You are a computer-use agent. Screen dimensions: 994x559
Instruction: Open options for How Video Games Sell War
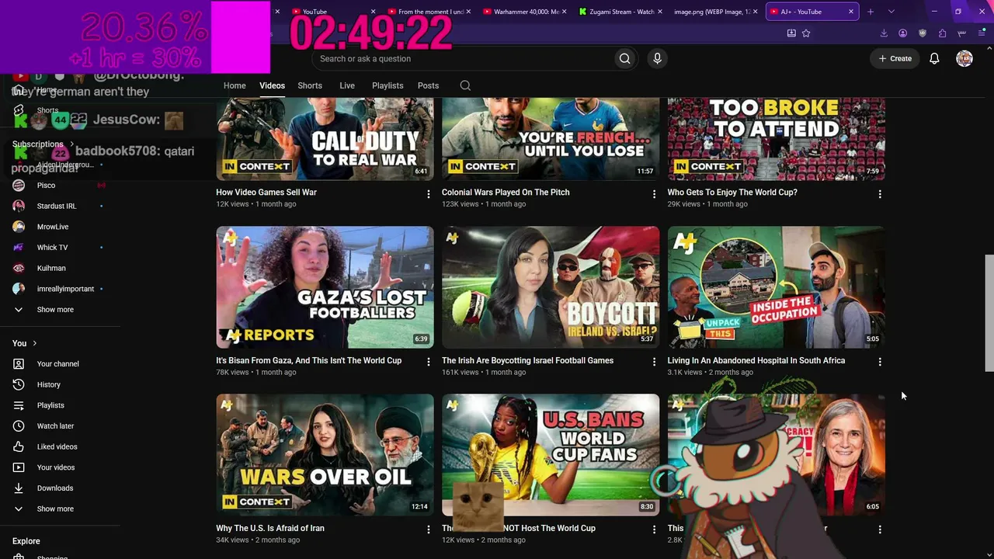[428, 194]
